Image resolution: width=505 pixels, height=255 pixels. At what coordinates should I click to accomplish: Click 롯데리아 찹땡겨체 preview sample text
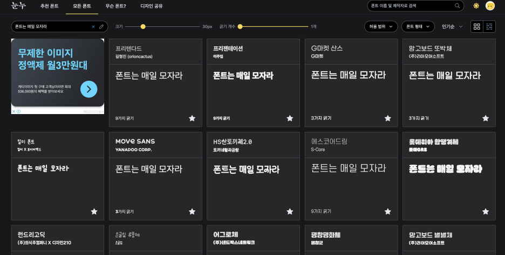tap(445, 169)
